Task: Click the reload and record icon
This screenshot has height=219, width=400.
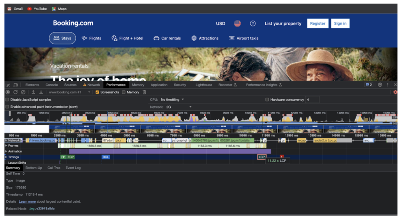Action: pyautogui.click(x=16, y=92)
